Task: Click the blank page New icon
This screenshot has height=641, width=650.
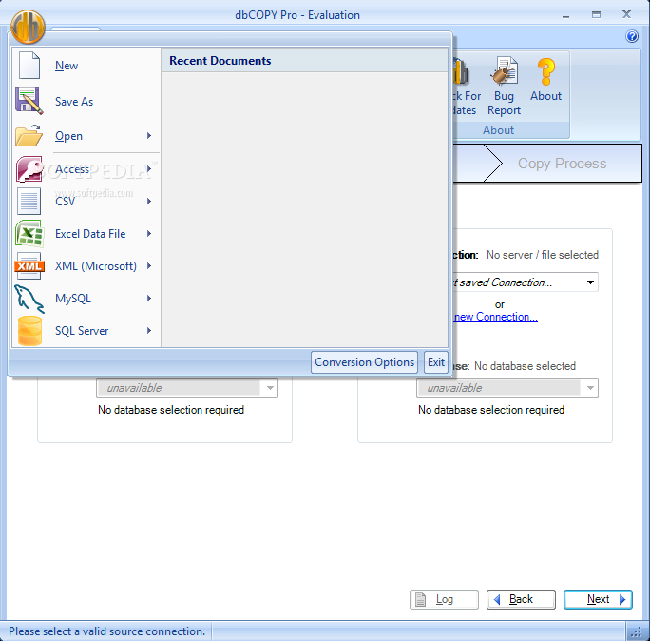Action: tap(29, 65)
